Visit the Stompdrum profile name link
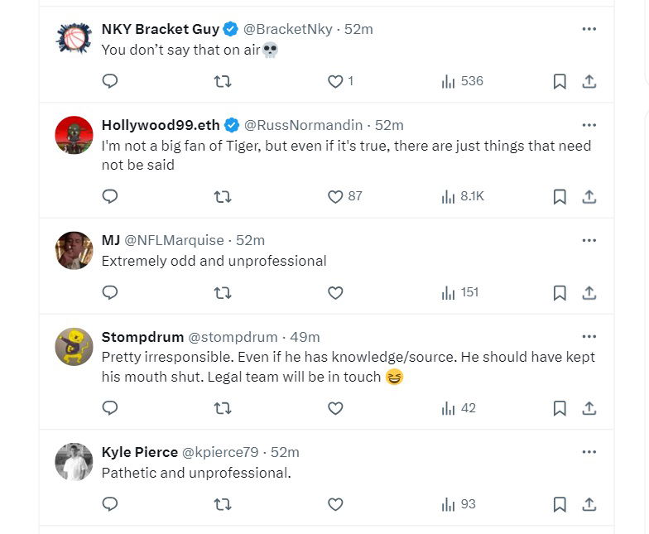The width and height of the screenshot is (649, 534). pyautogui.click(x=142, y=337)
